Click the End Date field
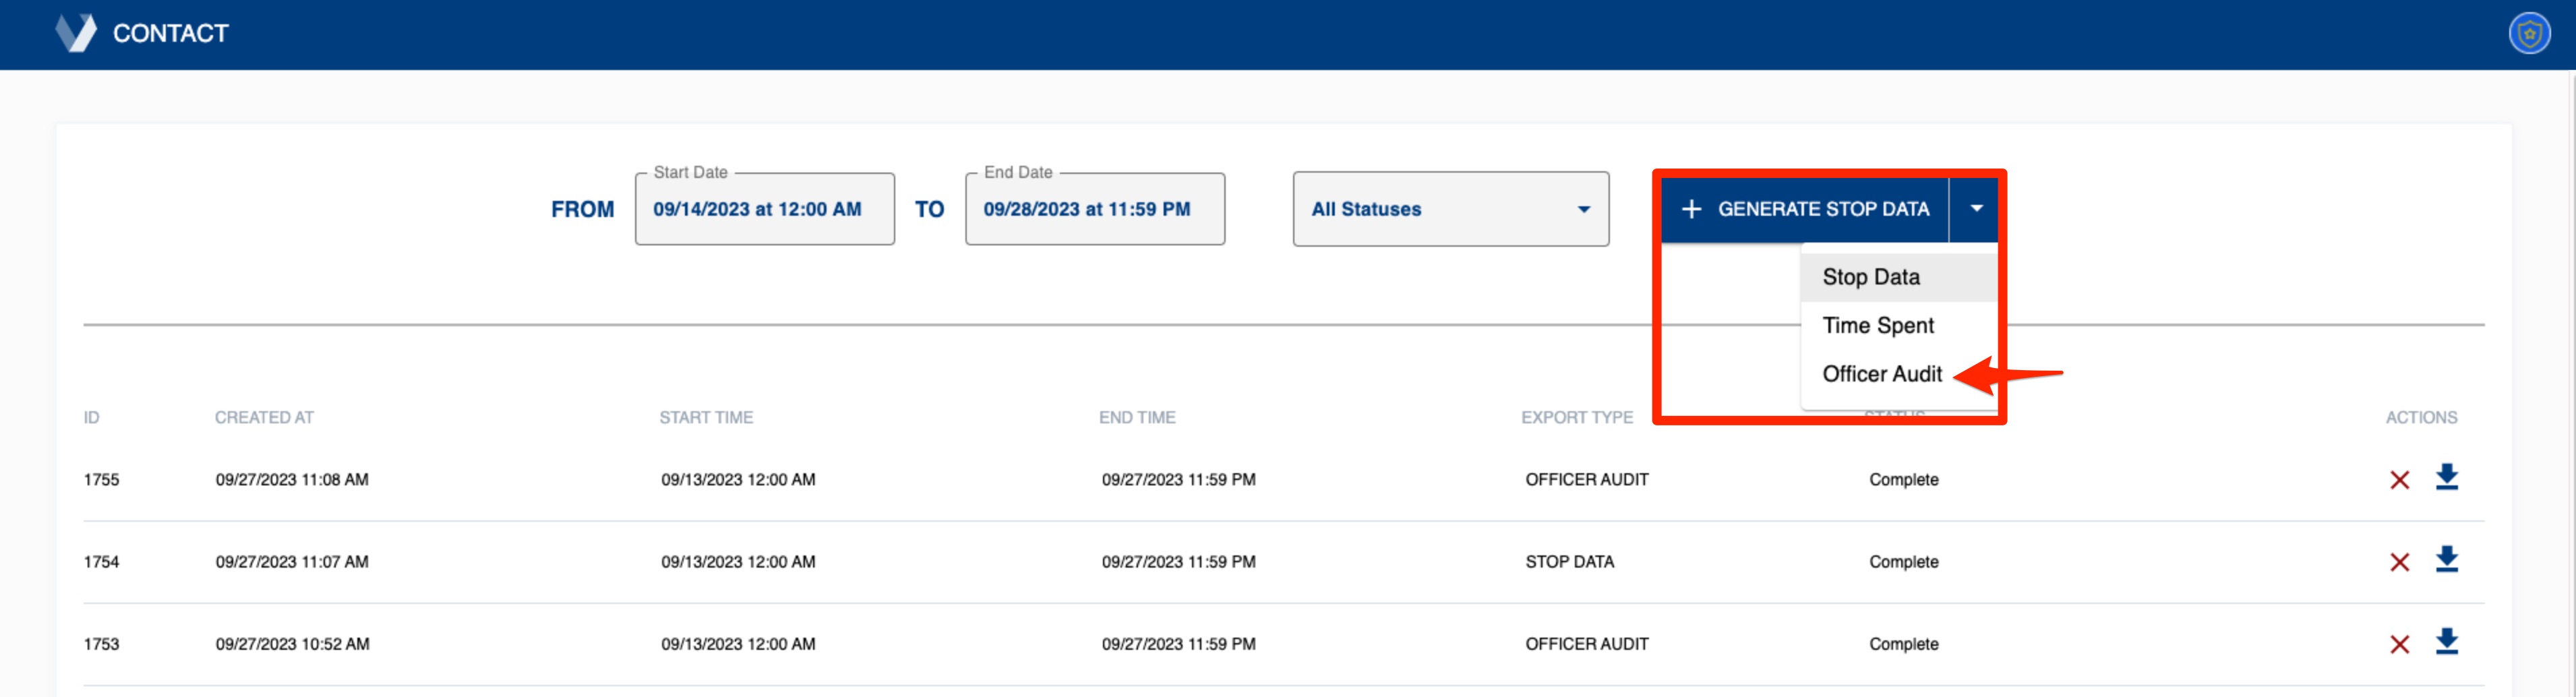 (1094, 209)
